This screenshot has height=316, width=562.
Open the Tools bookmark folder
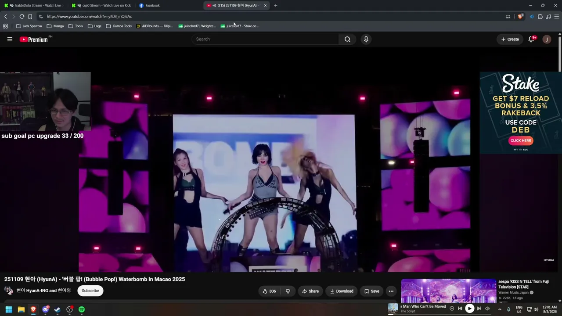pyautogui.click(x=76, y=26)
